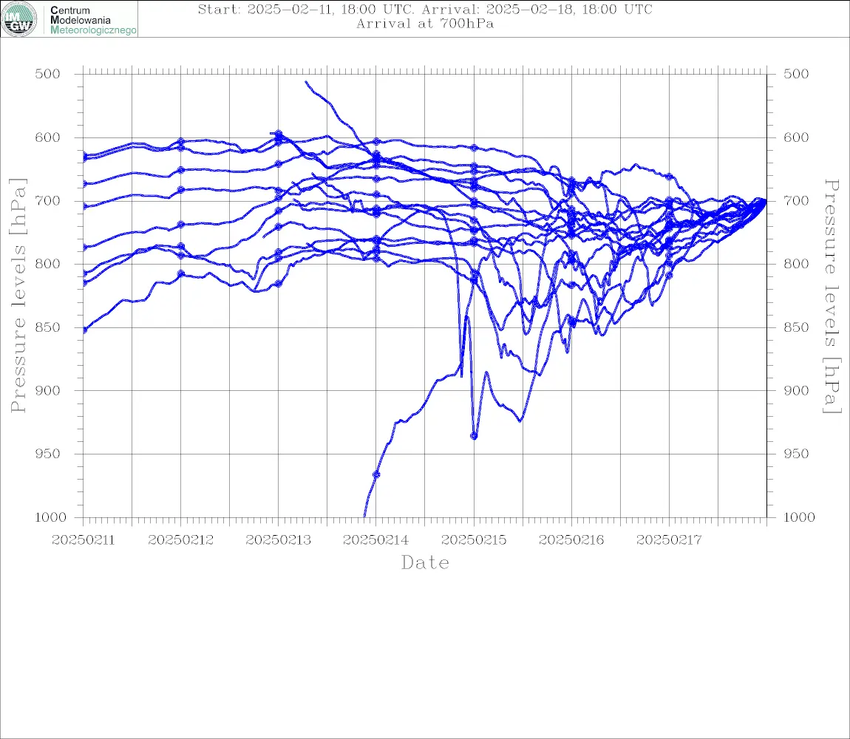Viewport: 850px width, 739px height.
Task: Click the right axis label 950
Action: click(796, 454)
